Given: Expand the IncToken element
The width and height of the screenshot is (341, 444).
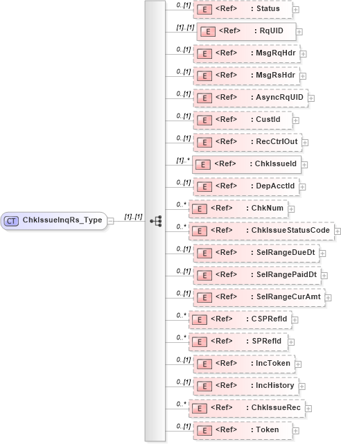Looking at the screenshot, I should [x=298, y=364].
